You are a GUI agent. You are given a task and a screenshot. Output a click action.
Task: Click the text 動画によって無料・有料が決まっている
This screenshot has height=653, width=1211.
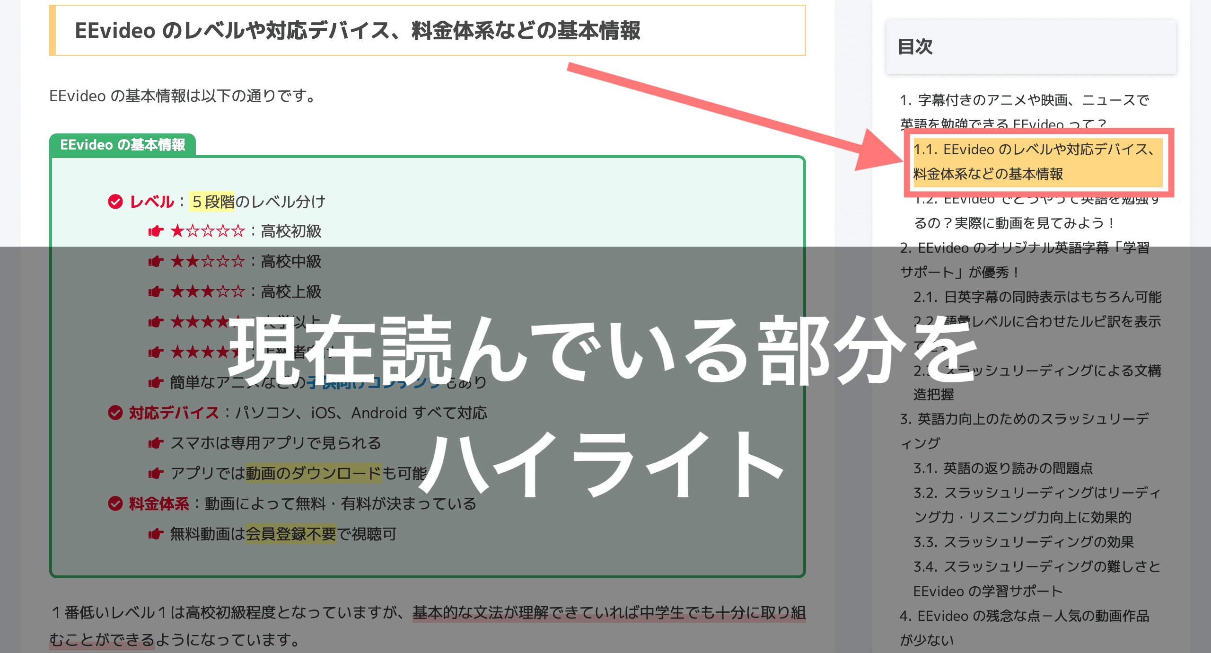[341, 503]
